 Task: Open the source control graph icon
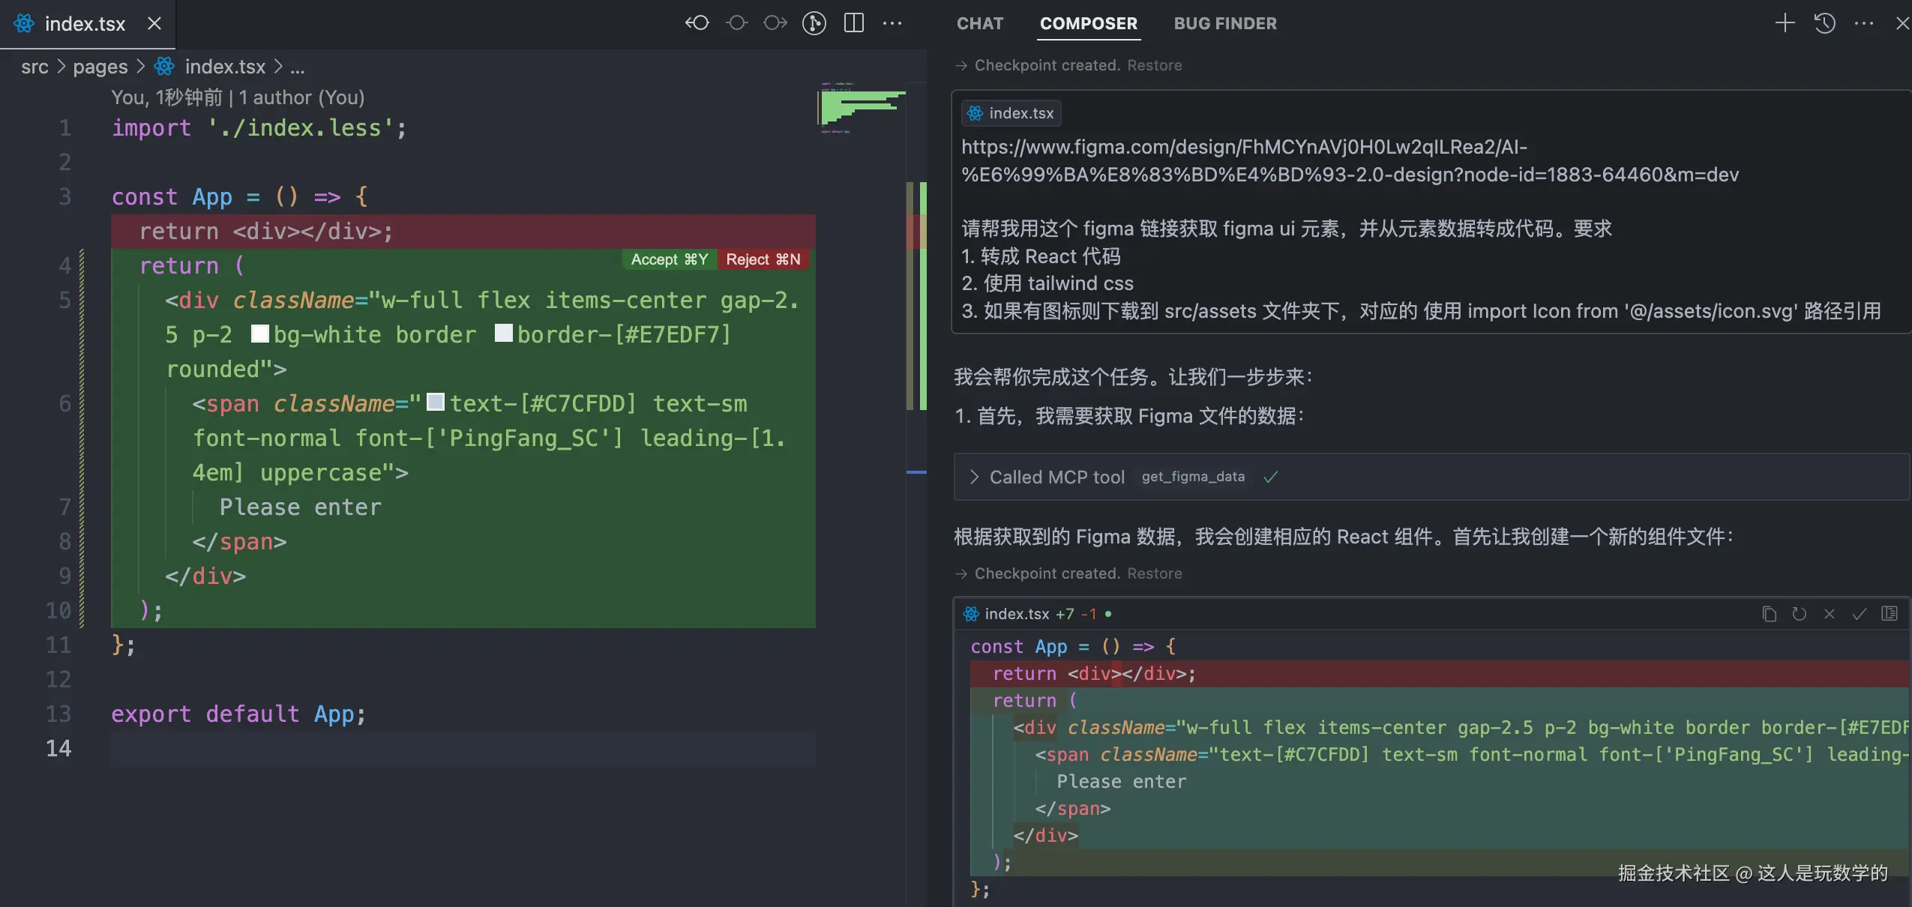pos(814,23)
